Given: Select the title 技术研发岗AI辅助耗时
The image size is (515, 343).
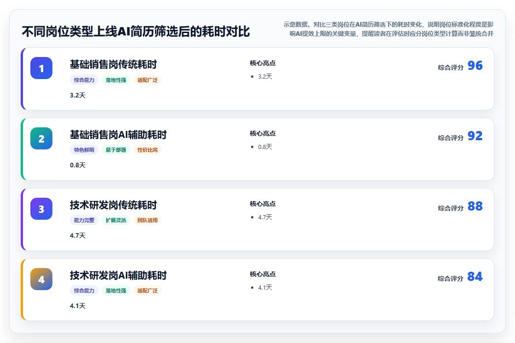Looking at the screenshot, I should point(118,275).
